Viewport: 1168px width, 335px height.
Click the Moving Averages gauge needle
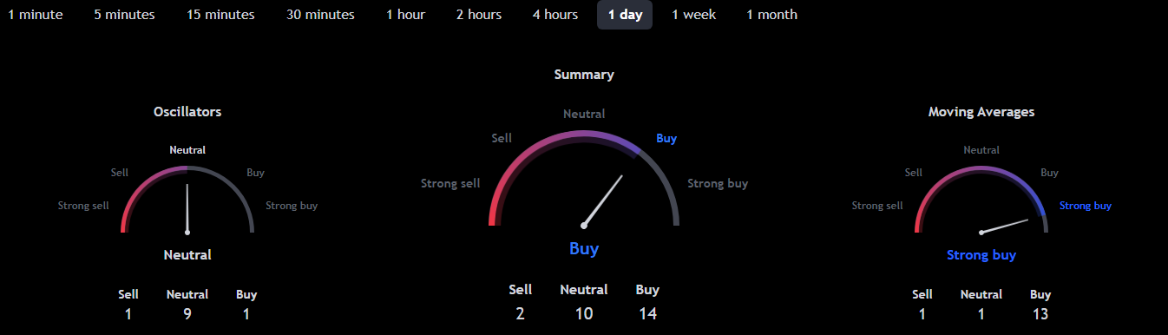coord(1005,227)
